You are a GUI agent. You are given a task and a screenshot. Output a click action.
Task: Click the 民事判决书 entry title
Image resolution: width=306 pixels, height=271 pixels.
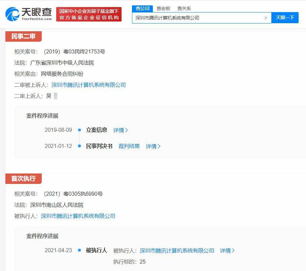pyautogui.click(x=99, y=146)
